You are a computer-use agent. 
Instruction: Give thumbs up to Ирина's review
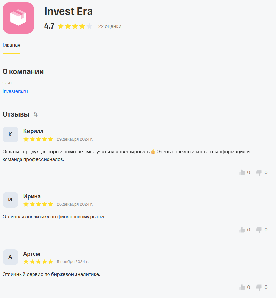click(x=242, y=230)
